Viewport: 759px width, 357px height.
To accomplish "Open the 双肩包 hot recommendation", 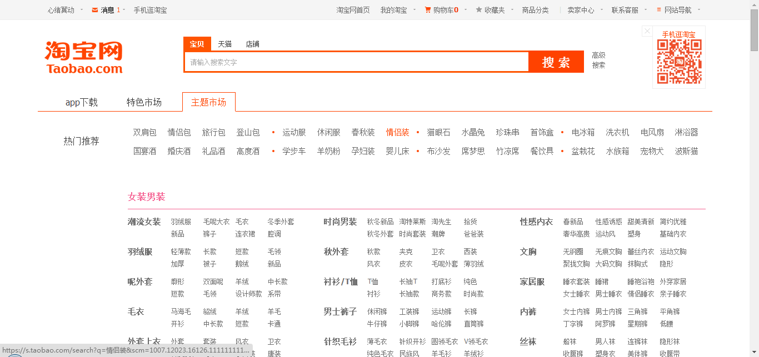I will pyautogui.click(x=144, y=132).
